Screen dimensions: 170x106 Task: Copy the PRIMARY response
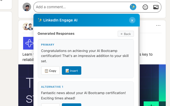[x=50, y=70]
